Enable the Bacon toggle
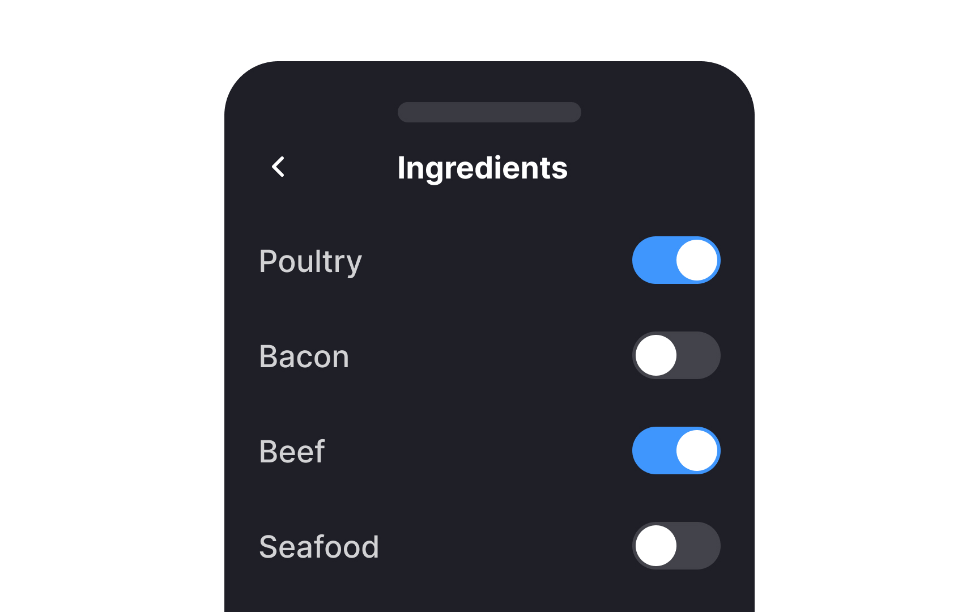 676,355
